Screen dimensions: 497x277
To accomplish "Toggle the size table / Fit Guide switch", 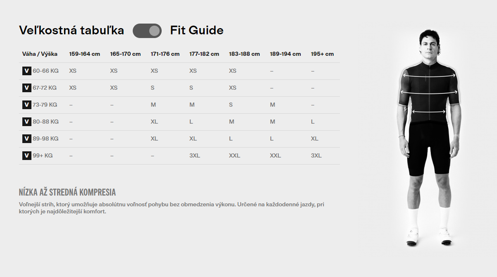I will [147, 31].
